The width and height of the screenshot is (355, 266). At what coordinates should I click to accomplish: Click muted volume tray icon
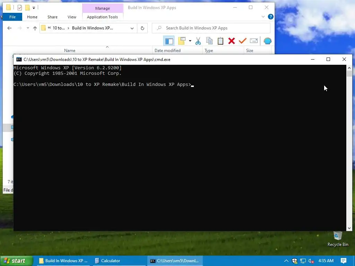click(x=311, y=261)
